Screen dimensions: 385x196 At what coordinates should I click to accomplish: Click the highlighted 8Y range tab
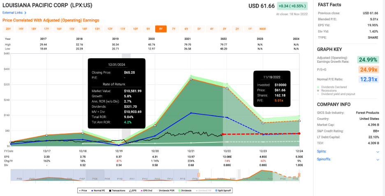pos(161,29)
